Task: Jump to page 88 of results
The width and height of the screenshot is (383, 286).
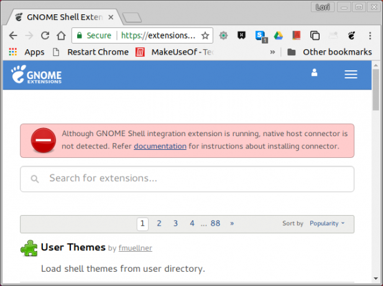Action: click(x=215, y=223)
